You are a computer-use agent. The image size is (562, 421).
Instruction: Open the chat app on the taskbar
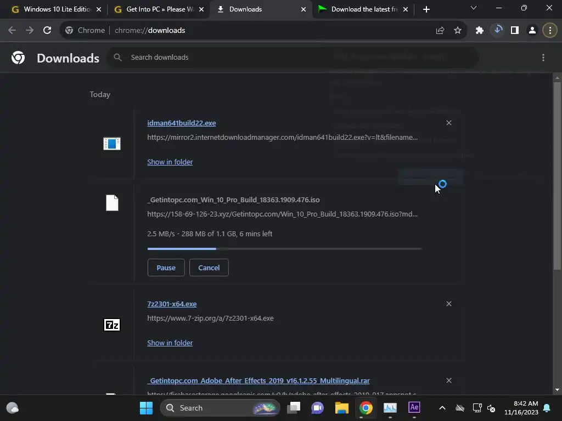click(x=318, y=408)
